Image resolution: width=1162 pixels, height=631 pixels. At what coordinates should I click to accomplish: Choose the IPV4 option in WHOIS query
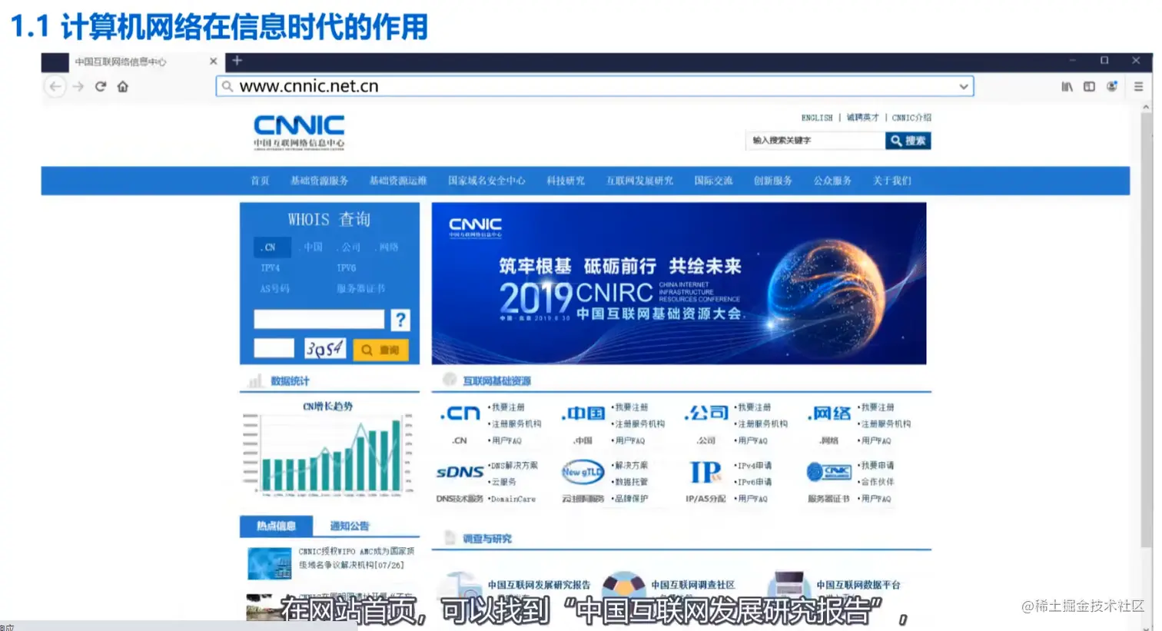coord(270,268)
